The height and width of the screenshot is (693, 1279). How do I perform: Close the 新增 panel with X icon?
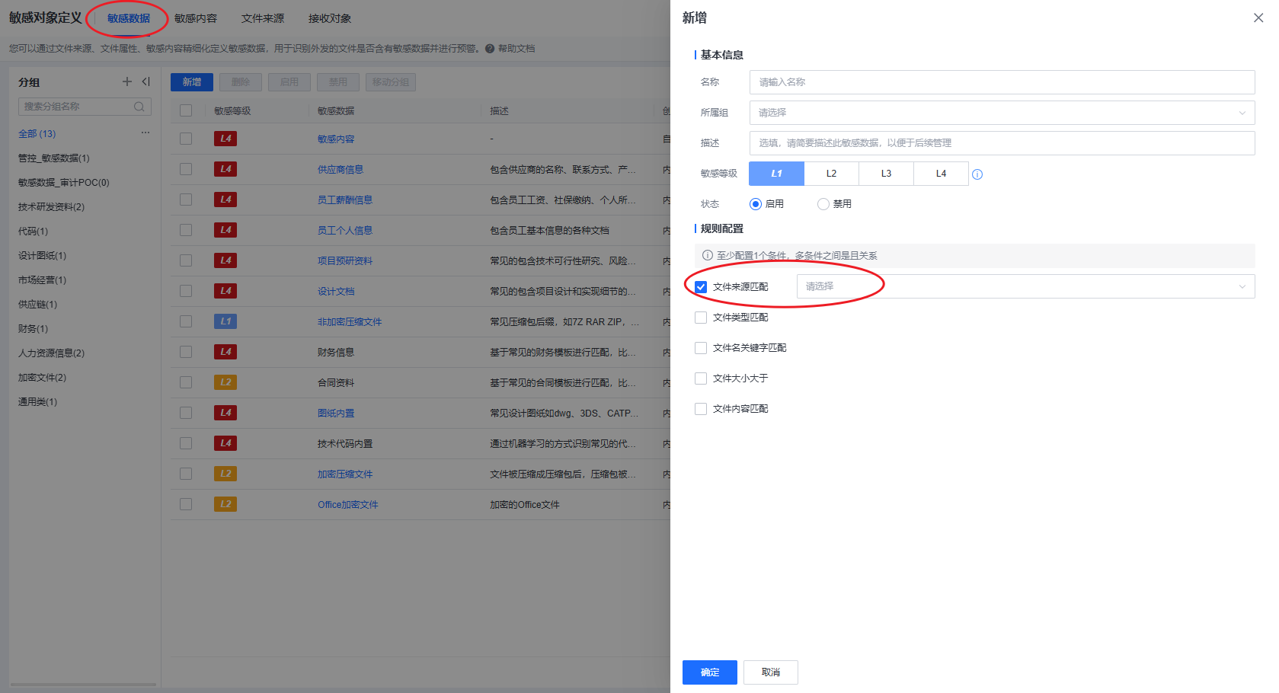pos(1258,18)
